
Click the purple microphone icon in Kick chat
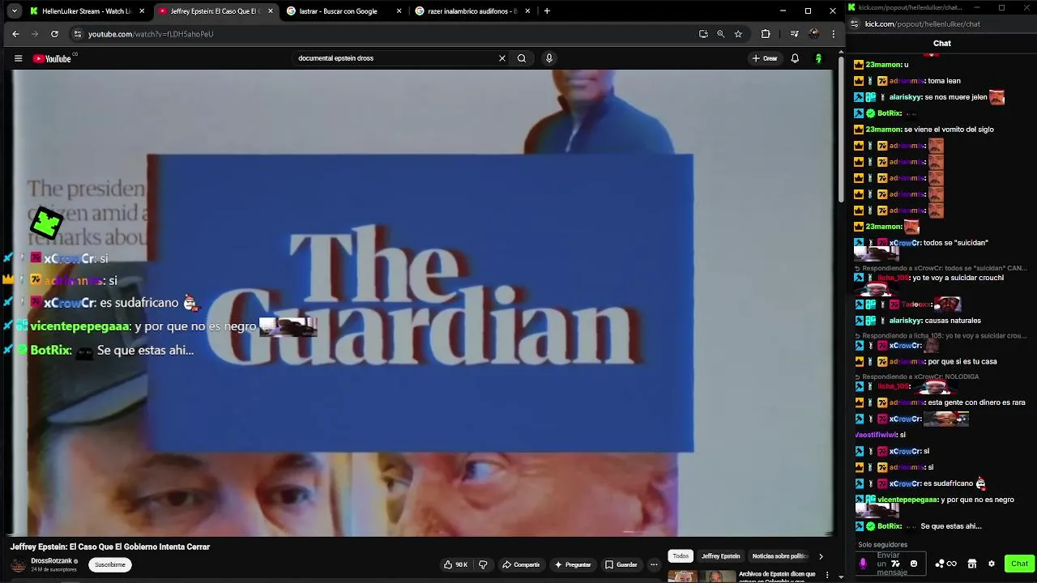(863, 564)
